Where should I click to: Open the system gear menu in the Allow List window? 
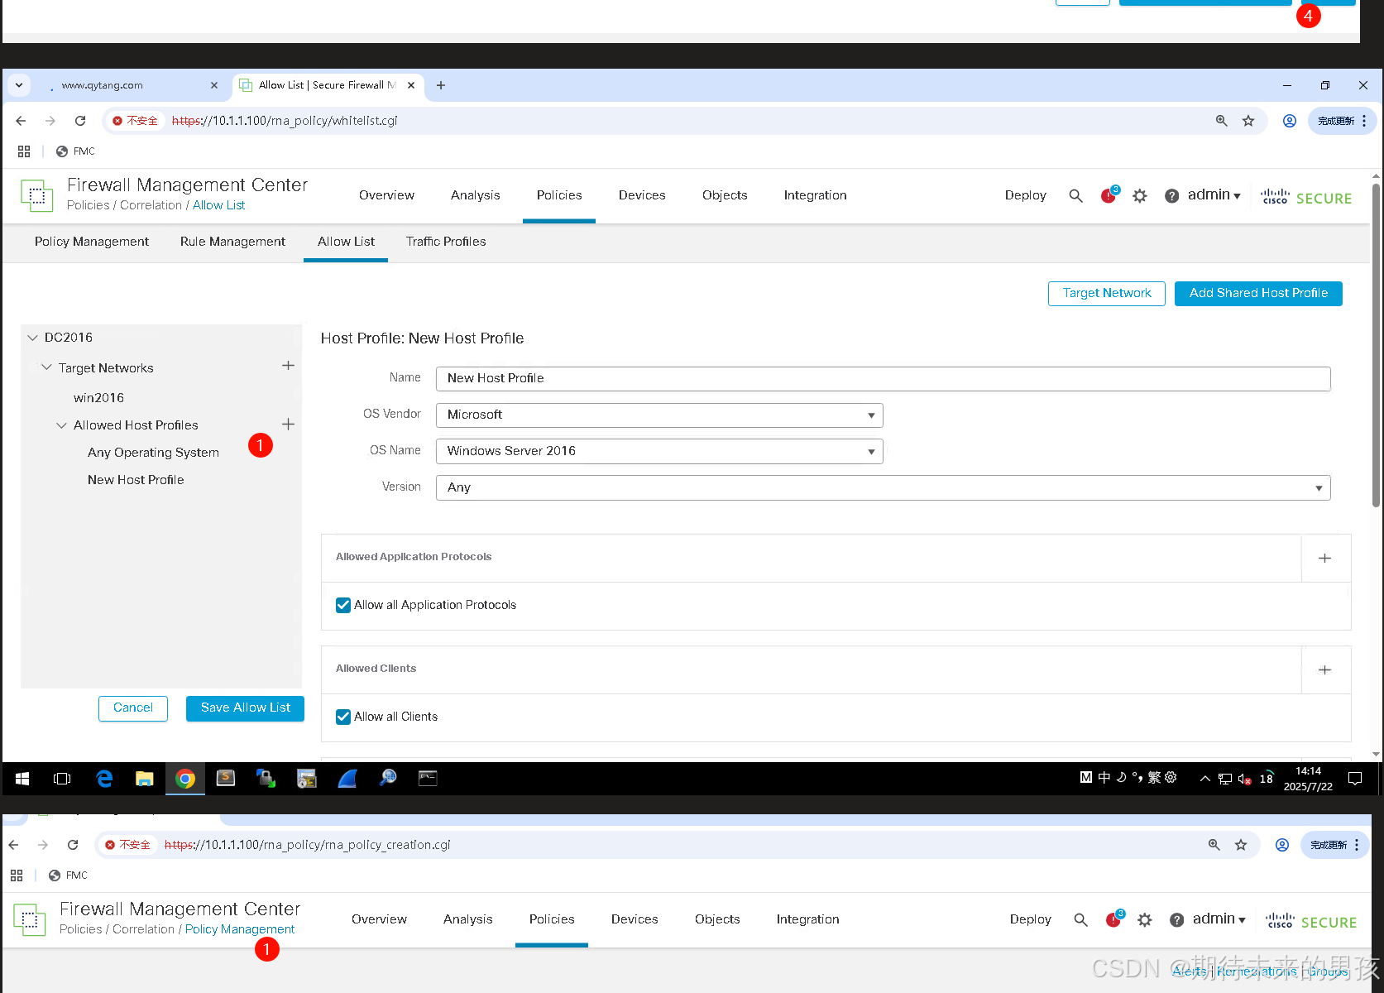(x=1140, y=196)
